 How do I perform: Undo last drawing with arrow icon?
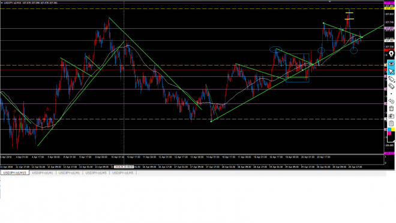pyautogui.click(x=391, y=101)
